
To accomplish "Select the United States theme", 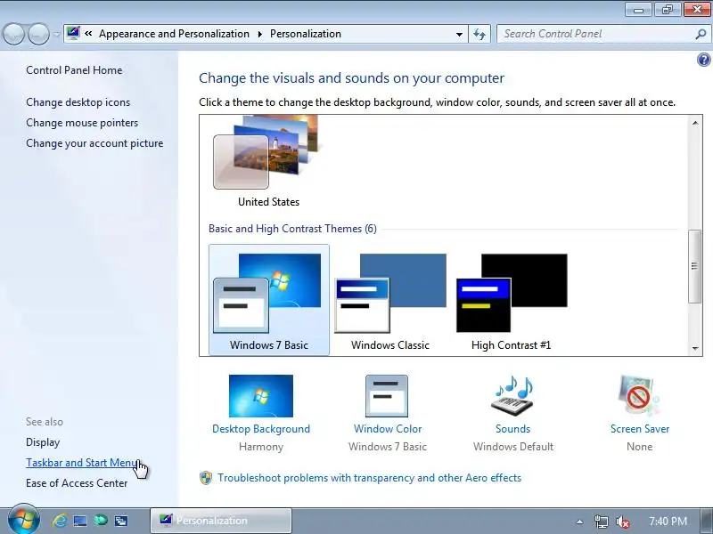I will 269,161.
